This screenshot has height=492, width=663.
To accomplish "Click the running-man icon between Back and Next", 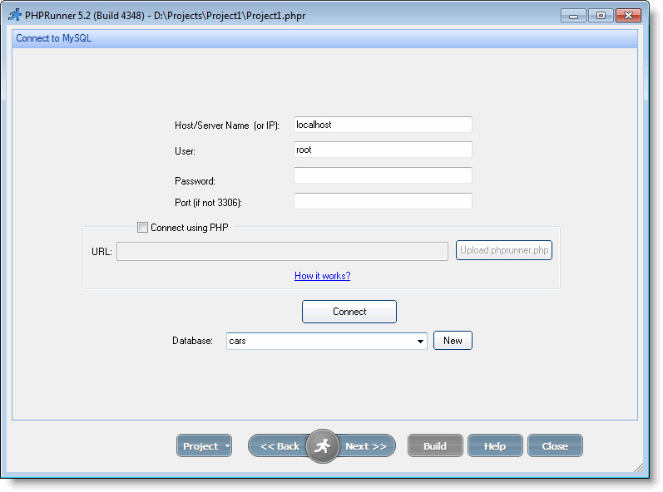I will [322, 446].
